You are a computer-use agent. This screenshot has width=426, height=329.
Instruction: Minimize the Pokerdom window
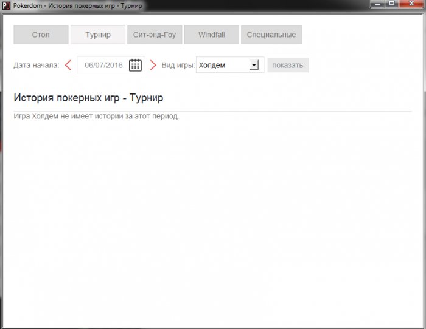click(x=378, y=4)
